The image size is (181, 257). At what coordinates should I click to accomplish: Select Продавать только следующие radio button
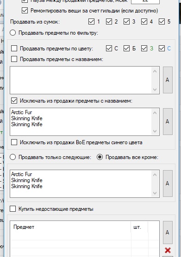(x=13, y=157)
